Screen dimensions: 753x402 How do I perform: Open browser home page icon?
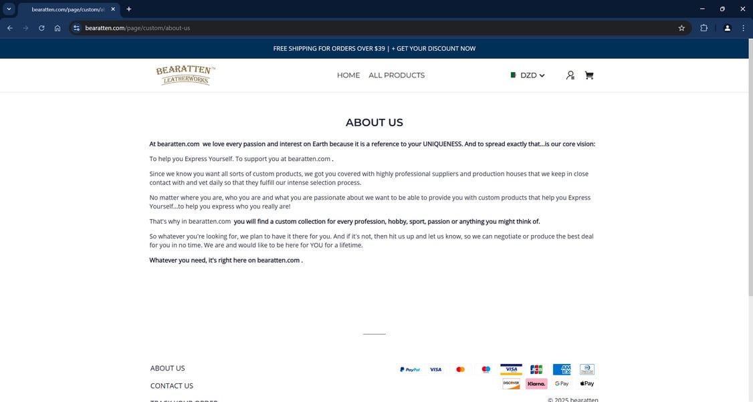coord(58,28)
